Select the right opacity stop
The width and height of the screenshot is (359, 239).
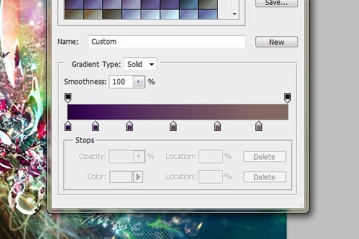(x=287, y=98)
